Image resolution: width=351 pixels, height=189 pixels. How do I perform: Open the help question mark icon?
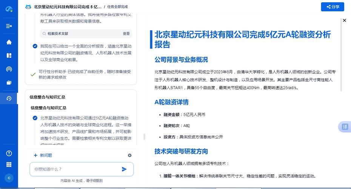pyautogui.click(x=9, y=153)
